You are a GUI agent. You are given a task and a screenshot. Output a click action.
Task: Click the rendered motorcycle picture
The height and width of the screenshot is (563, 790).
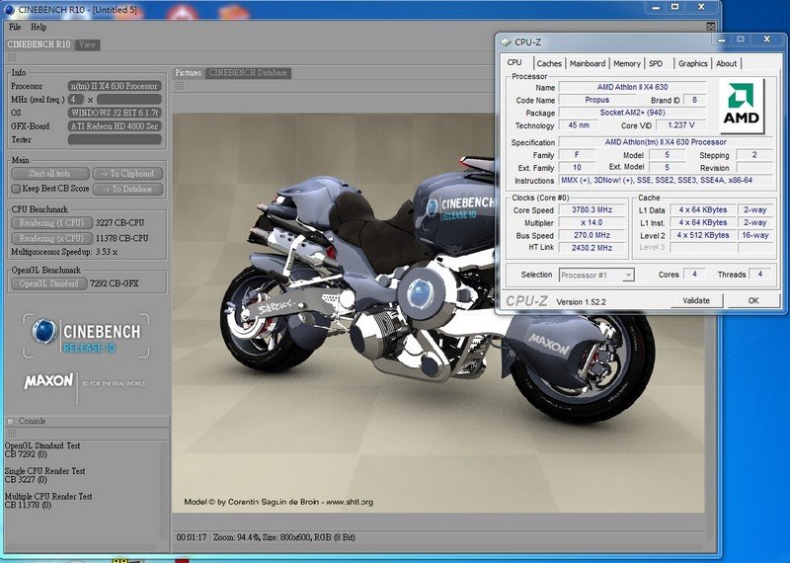(x=437, y=313)
